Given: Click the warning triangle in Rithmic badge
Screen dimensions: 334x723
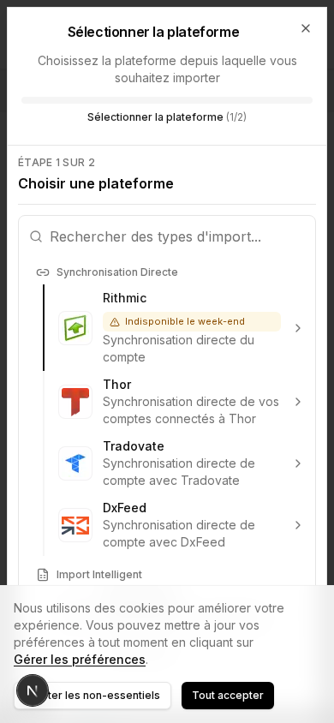Looking at the screenshot, I should click(x=115, y=322).
